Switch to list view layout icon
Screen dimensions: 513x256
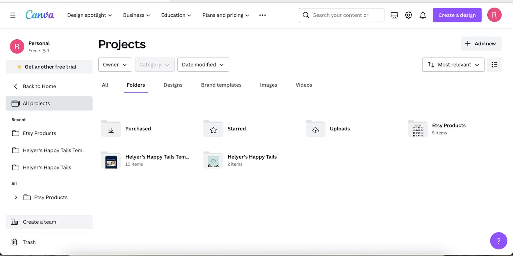(x=494, y=65)
